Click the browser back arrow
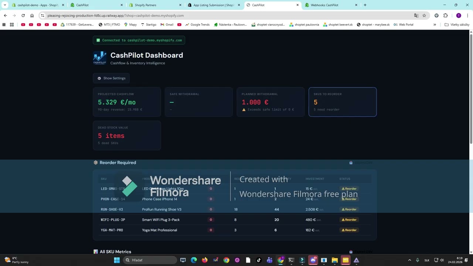The image size is (473, 266). [5, 16]
